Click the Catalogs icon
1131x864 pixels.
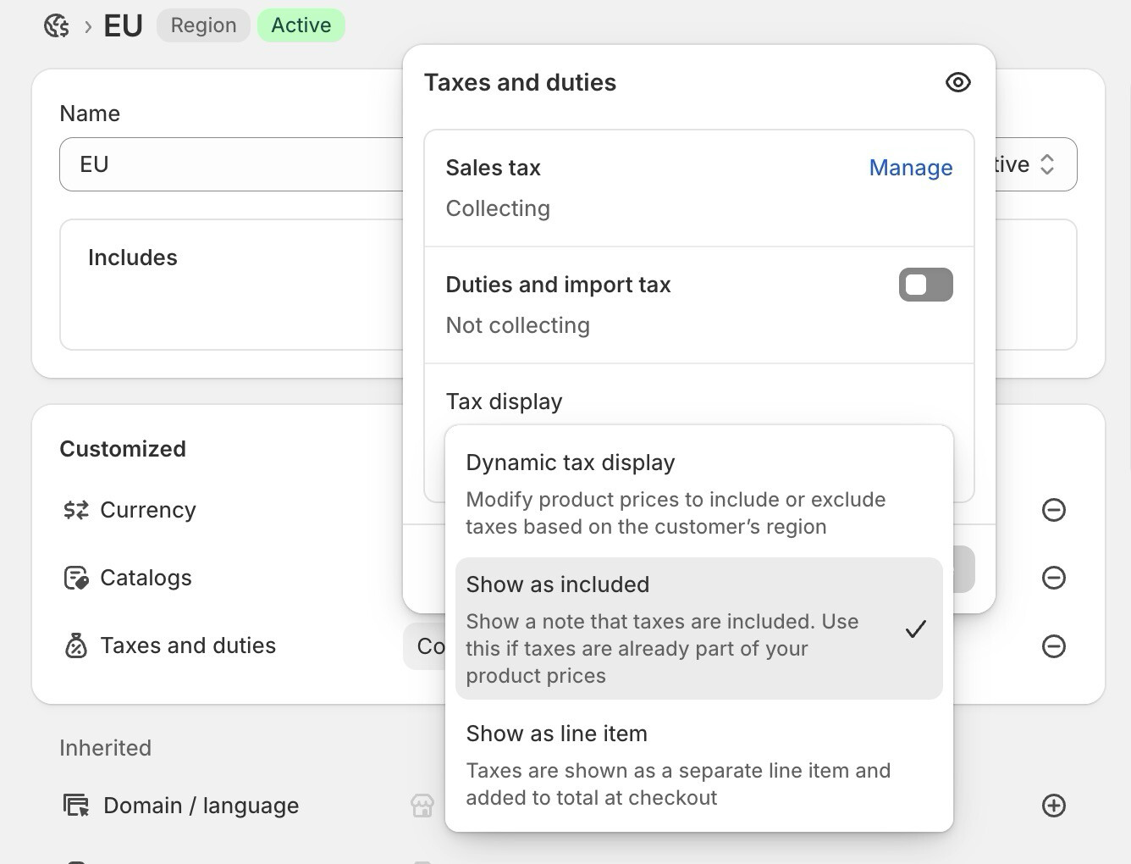tap(76, 578)
